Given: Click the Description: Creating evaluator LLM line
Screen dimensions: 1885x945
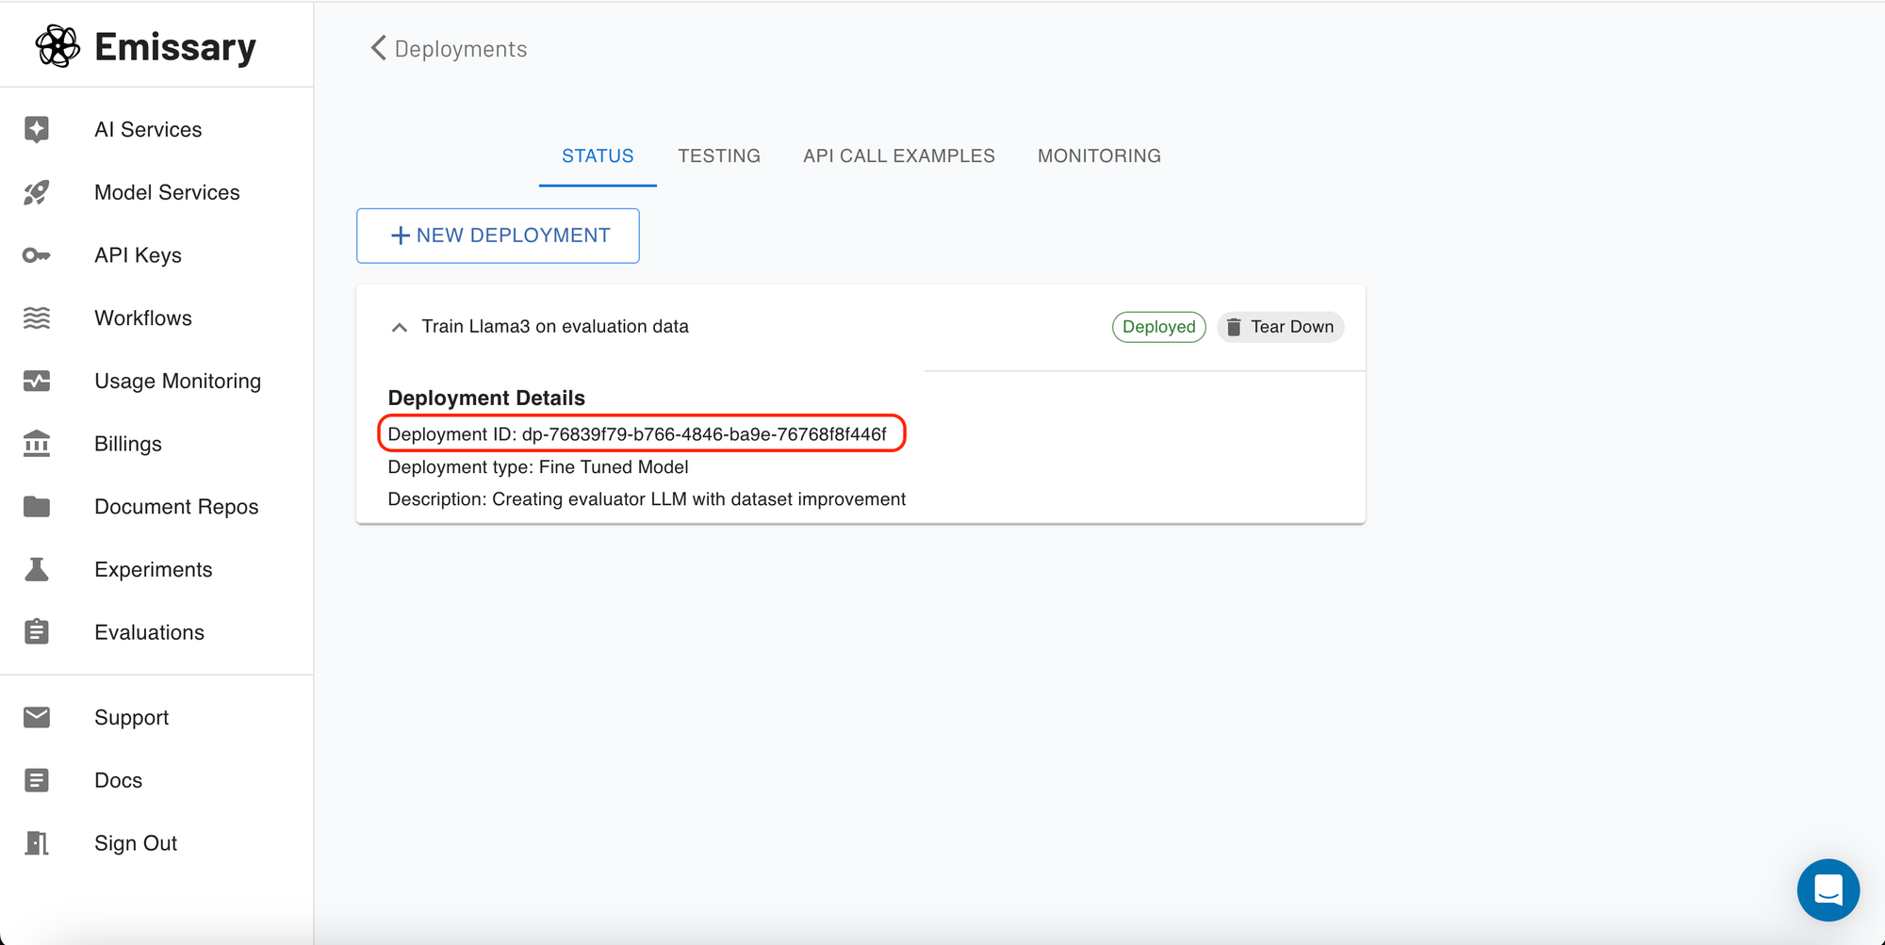Looking at the screenshot, I should click(x=647, y=499).
